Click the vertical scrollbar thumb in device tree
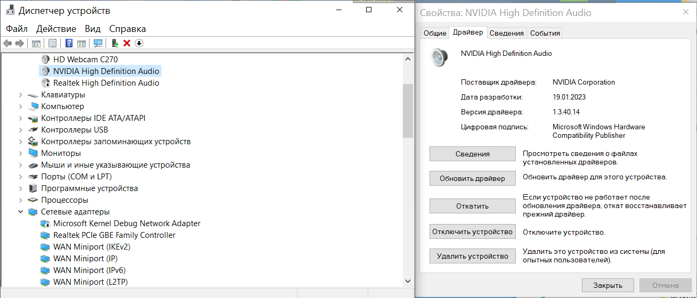 click(408, 110)
